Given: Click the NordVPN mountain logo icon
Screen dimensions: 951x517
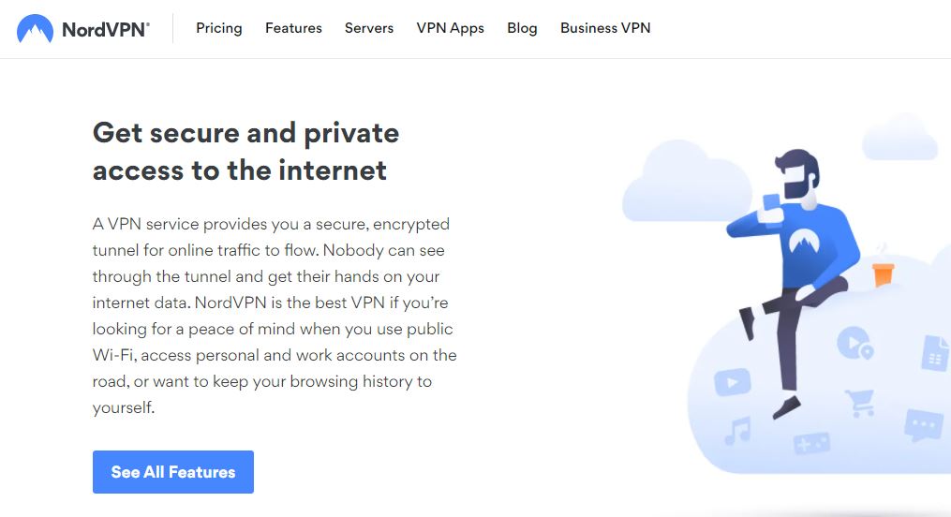Looking at the screenshot, I should 35,29.
